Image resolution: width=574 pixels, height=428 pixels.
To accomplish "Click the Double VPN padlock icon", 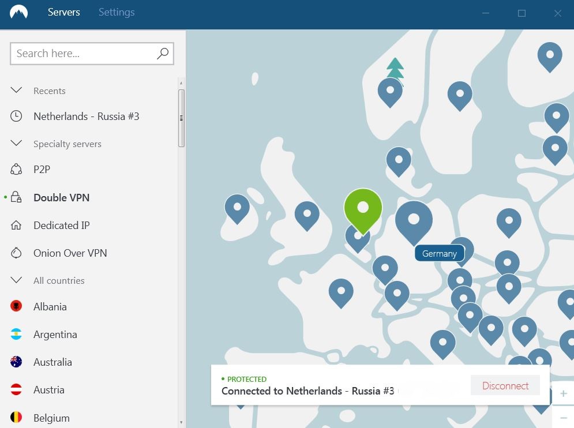I will pyautogui.click(x=16, y=197).
